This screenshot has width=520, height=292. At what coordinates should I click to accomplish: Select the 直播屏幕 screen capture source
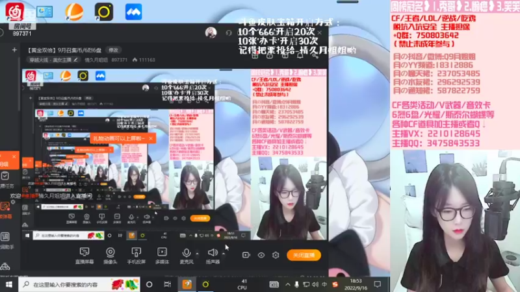(x=84, y=256)
